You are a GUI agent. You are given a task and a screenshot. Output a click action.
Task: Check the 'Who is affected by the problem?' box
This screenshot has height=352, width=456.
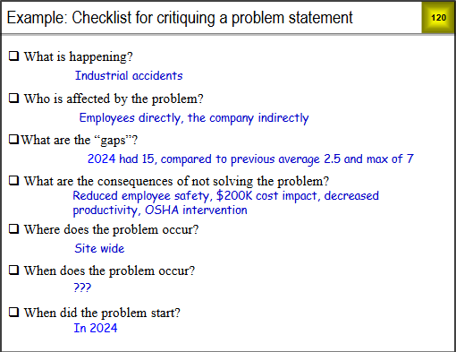13,98
